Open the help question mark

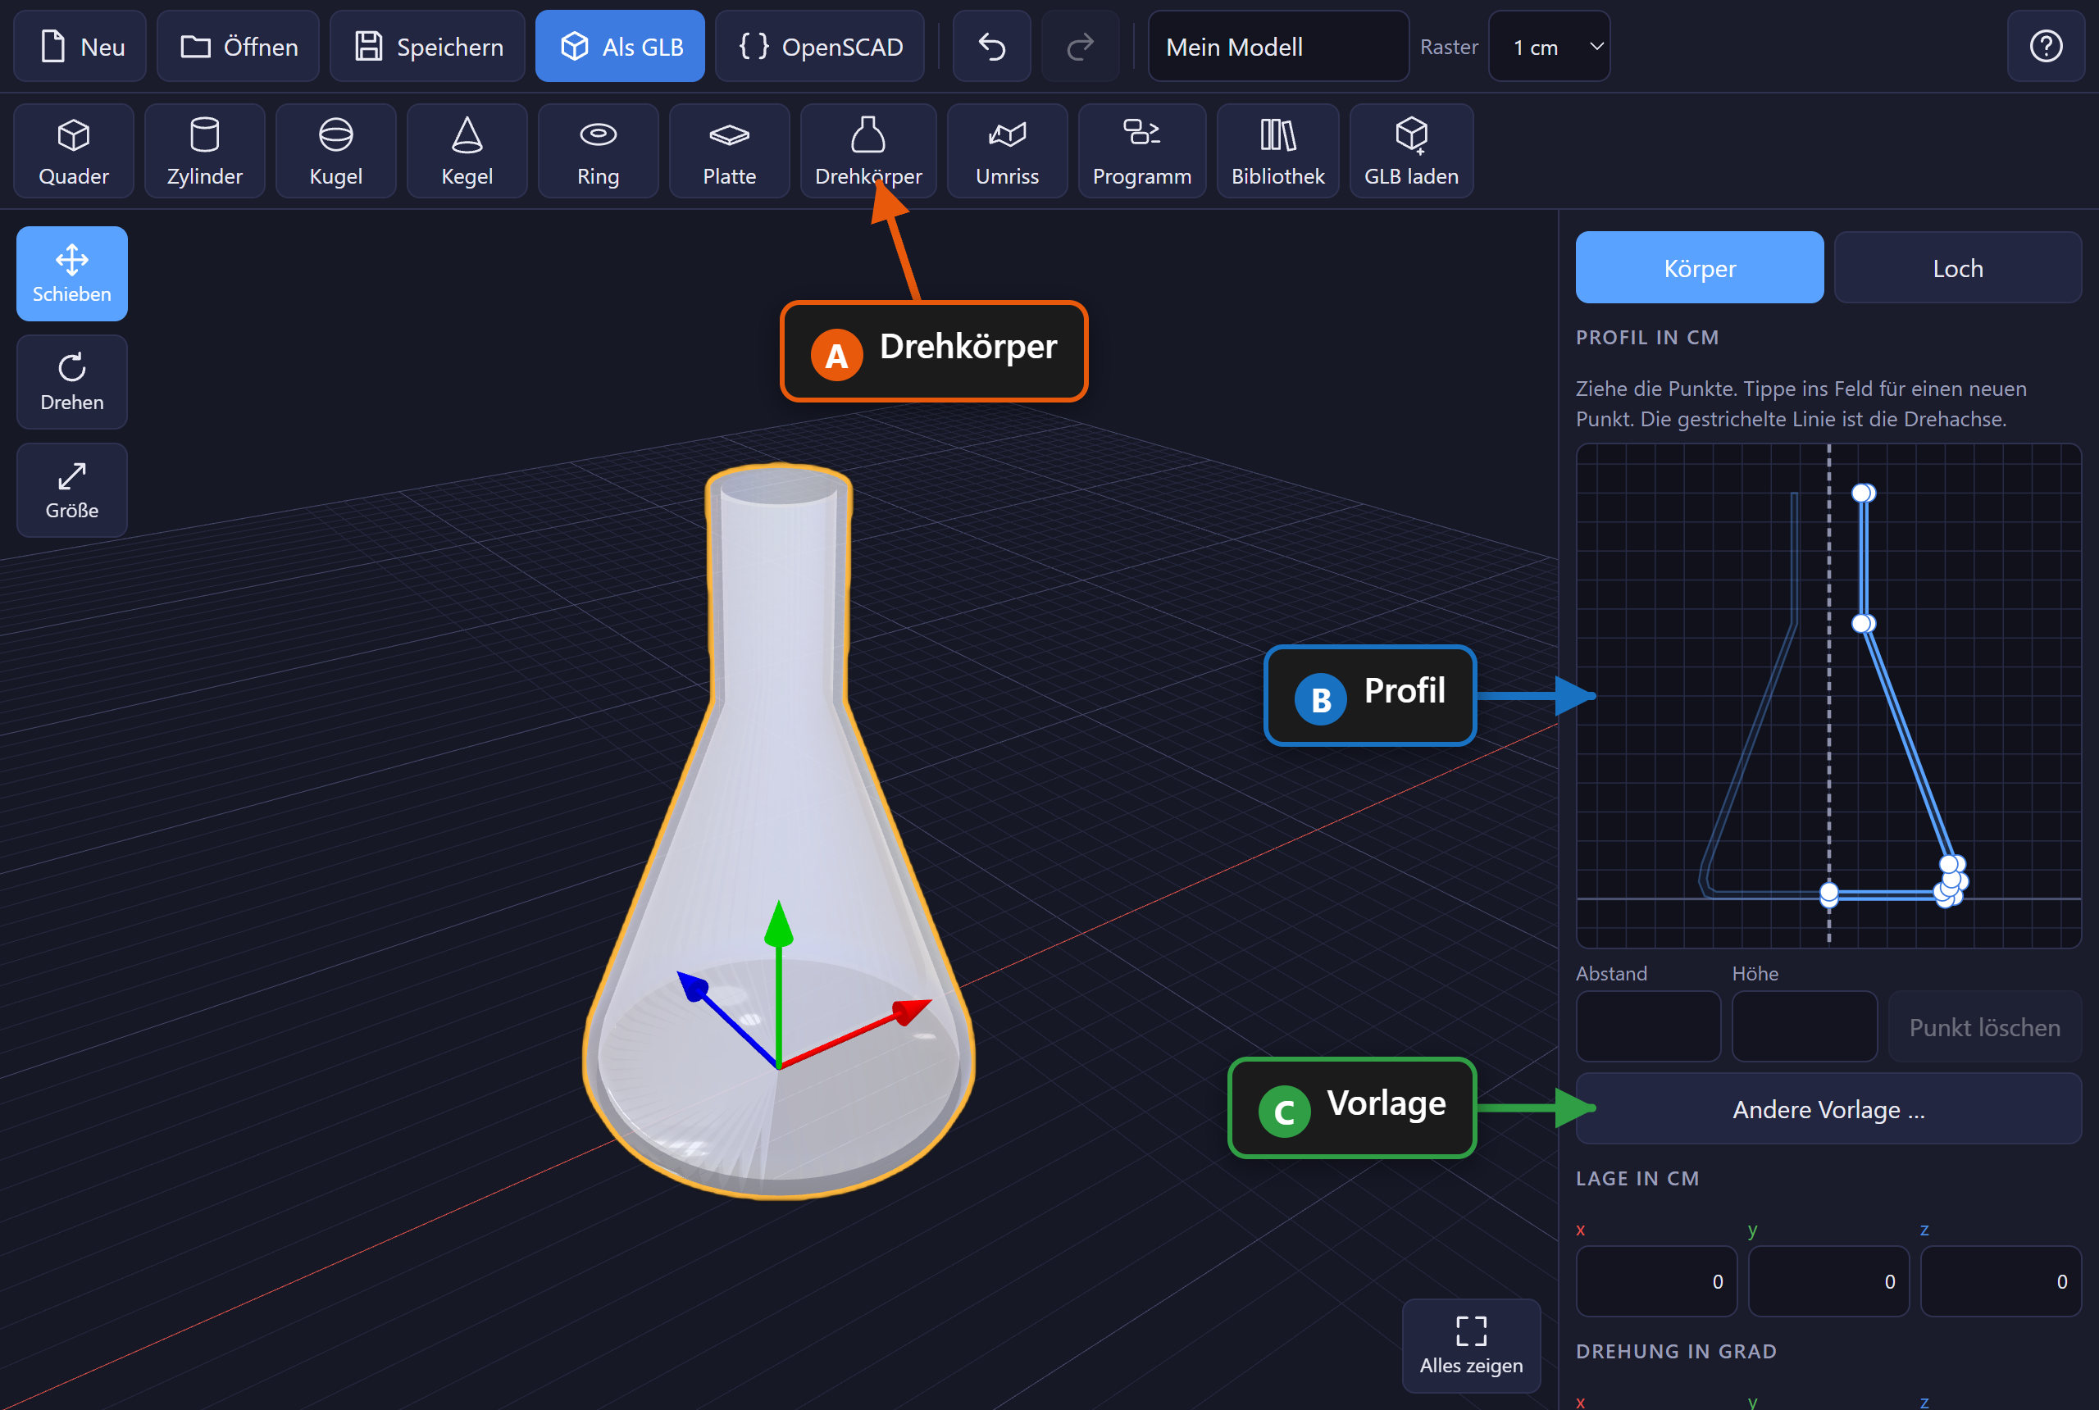point(2046,46)
